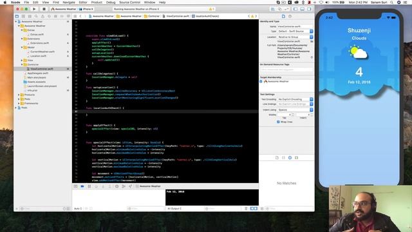Click the tab width stepper

[293, 115]
